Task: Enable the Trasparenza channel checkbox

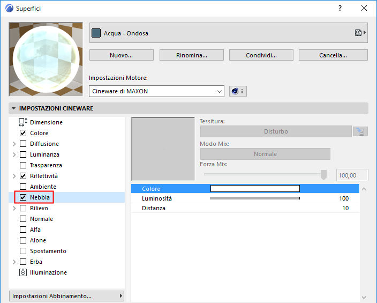Action: point(23,165)
